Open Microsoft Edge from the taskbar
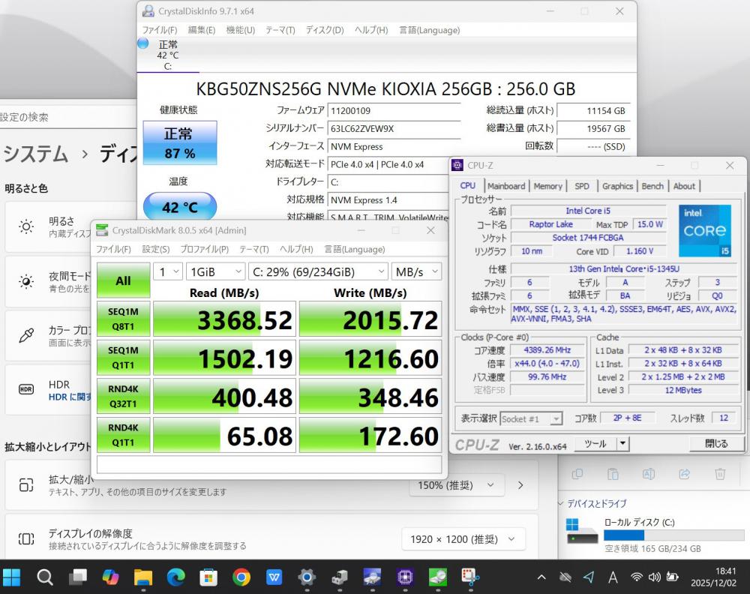This screenshot has width=750, height=594. [175, 577]
